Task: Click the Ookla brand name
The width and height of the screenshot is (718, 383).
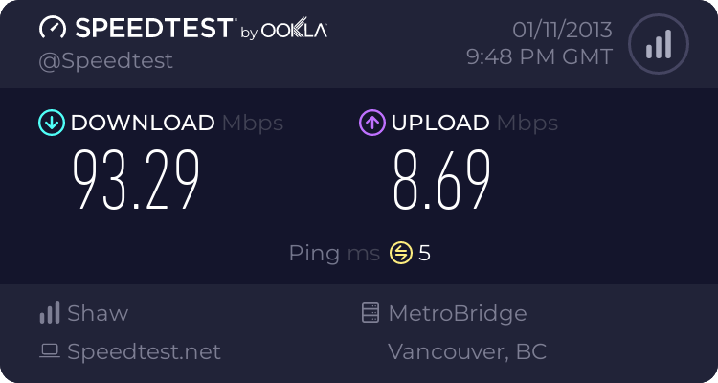Action: coord(295,31)
